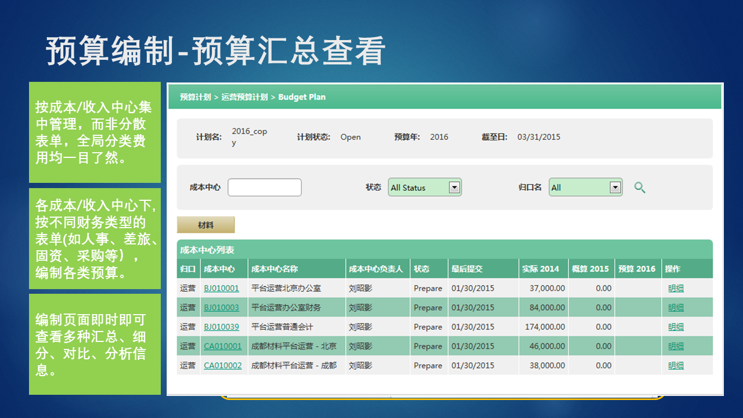743x418 pixels.
Task: Open cost center BJ010003 link
Action: 221,307
